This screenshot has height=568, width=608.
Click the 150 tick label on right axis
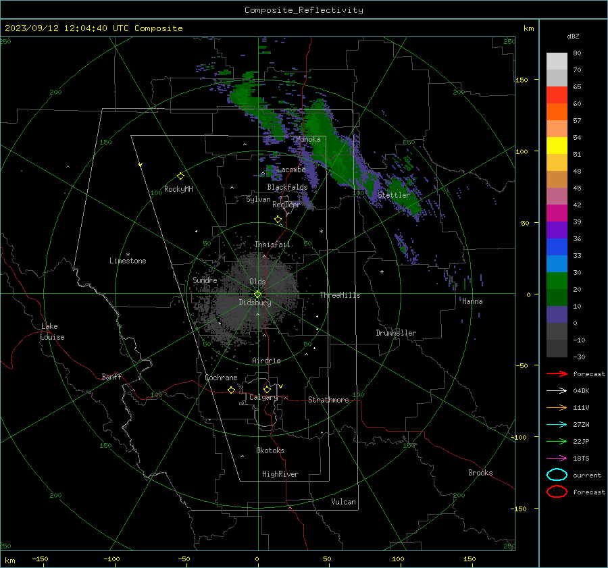pos(522,80)
